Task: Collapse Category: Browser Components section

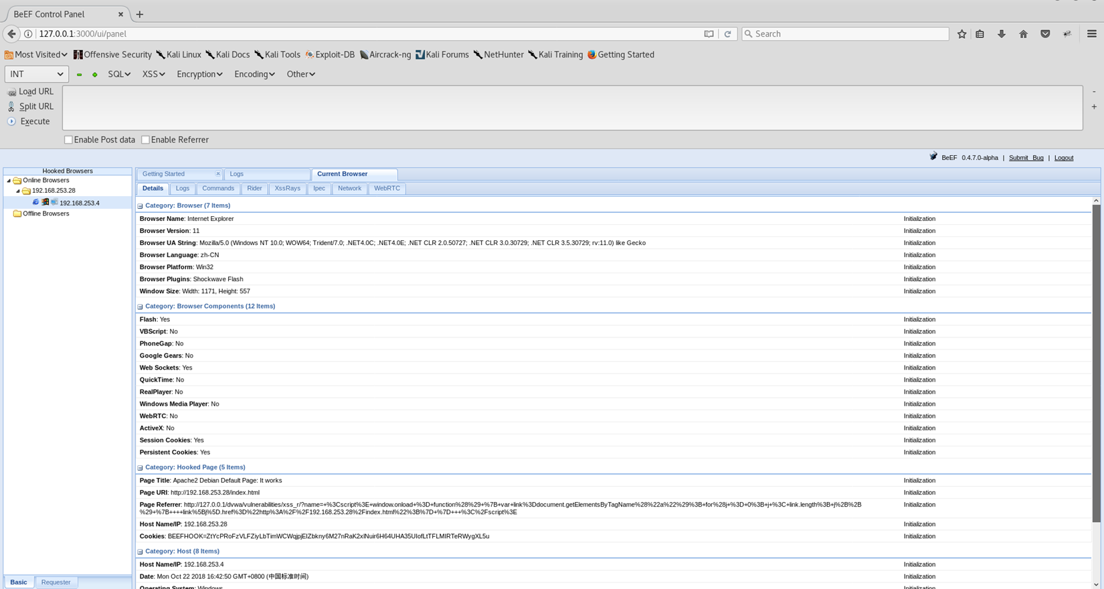Action: pyautogui.click(x=140, y=307)
